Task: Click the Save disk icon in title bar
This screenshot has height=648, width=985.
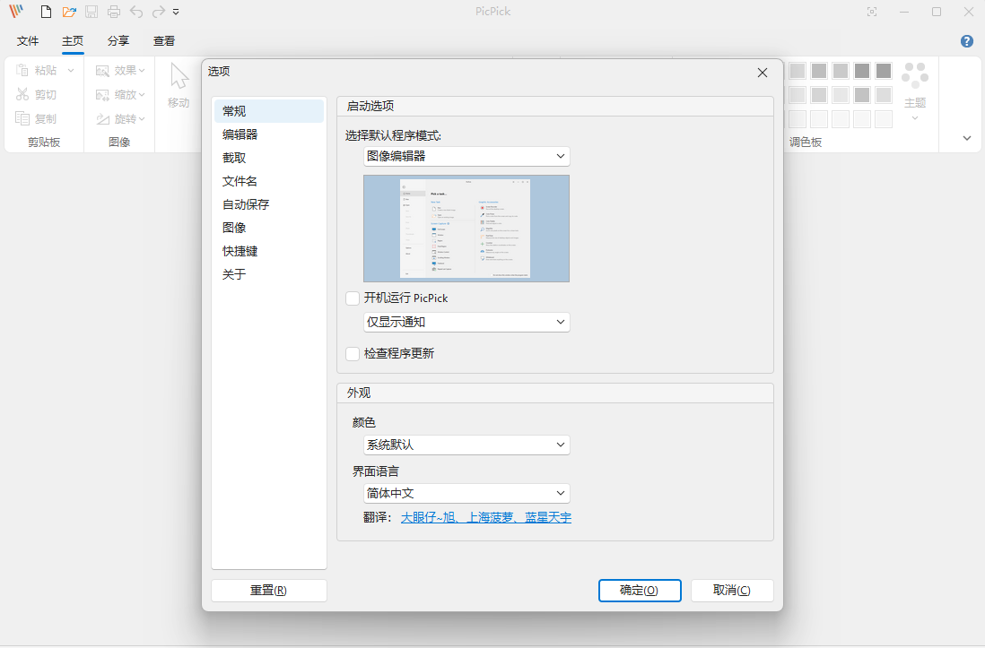Action: (x=92, y=12)
